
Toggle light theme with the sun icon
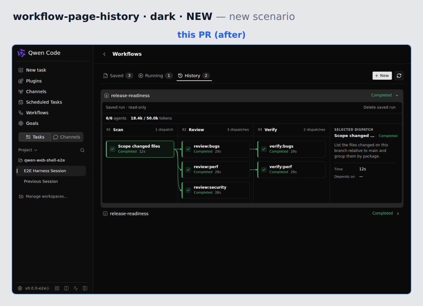click(x=48, y=288)
